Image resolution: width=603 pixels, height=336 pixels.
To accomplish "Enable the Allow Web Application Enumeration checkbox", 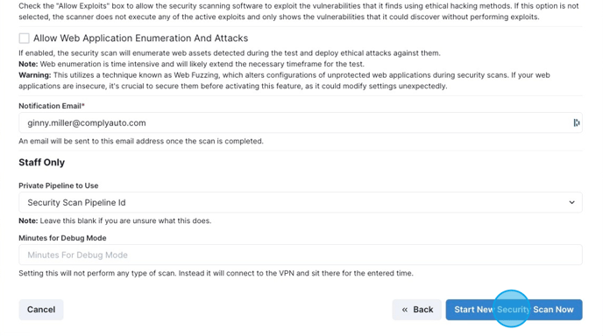I will (x=25, y=38).
